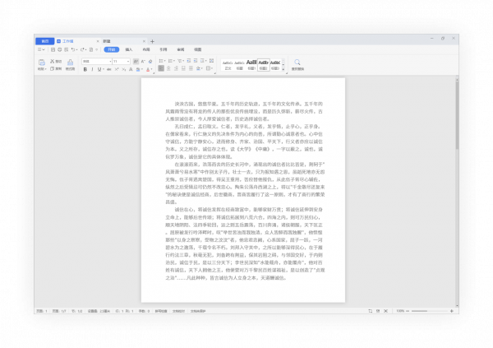
Task: Select the Format Painter brush icon
Action: (x=70, y=63)
